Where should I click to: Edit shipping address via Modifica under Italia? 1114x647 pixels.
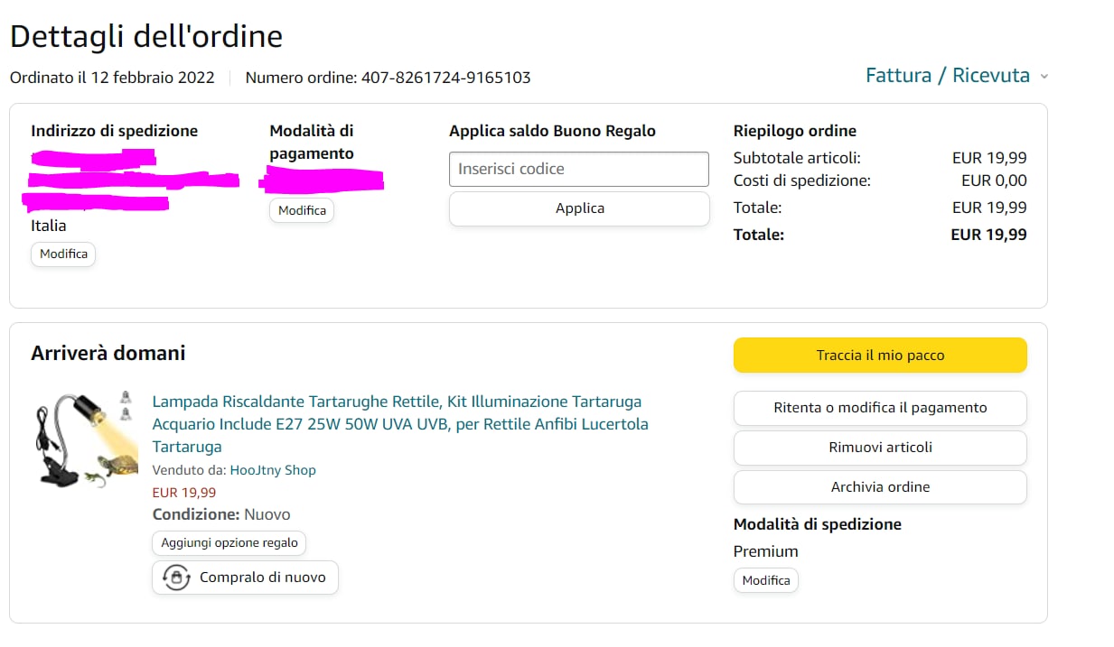[63, 254]
